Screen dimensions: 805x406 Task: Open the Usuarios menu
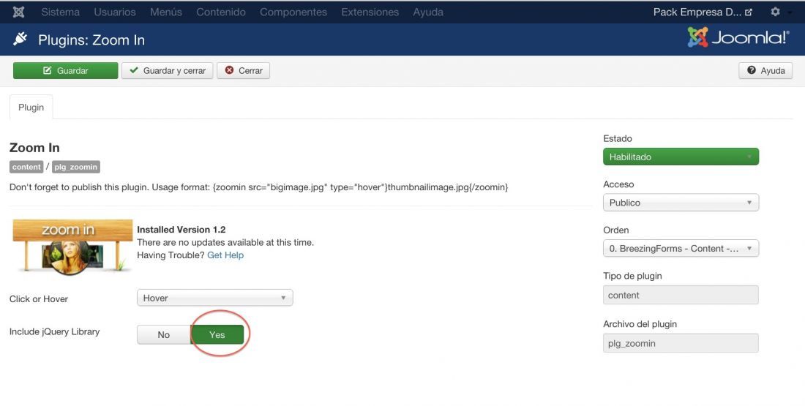(114, 12)
